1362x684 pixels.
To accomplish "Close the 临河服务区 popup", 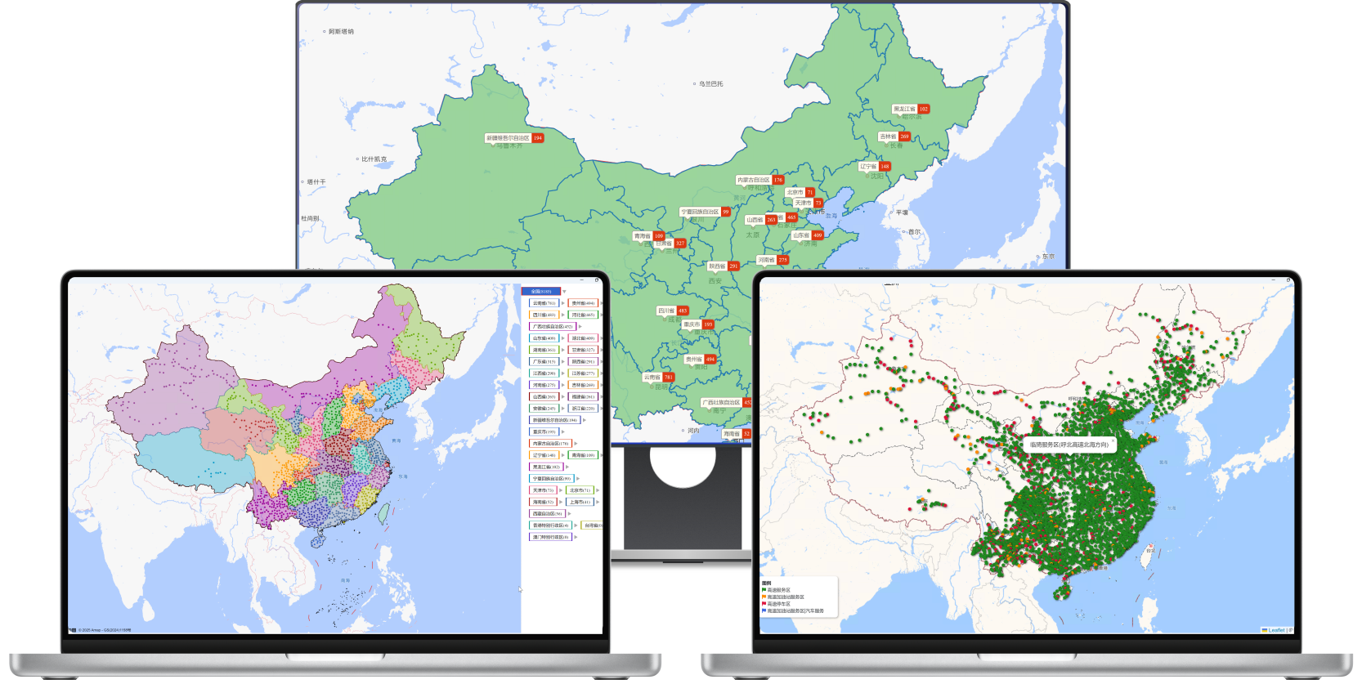I will 1113,440.
